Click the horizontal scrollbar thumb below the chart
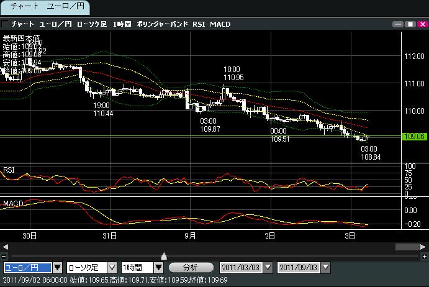The image size is (429, 287). [407, 247]
